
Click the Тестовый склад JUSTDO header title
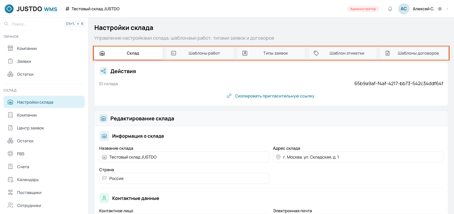click(x=96, y=9)
